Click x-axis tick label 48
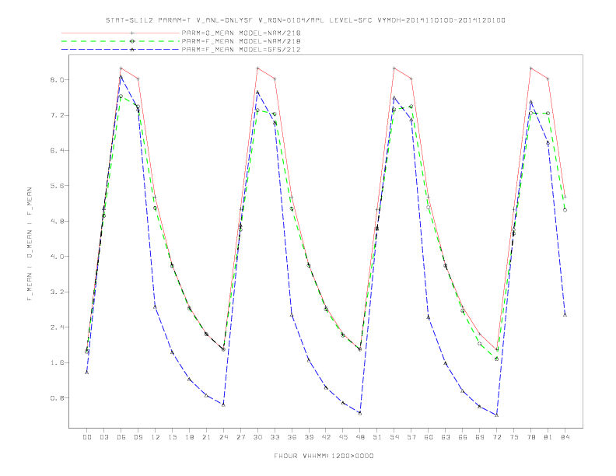This screenshot has width=616, height=476. click(360, 437)
